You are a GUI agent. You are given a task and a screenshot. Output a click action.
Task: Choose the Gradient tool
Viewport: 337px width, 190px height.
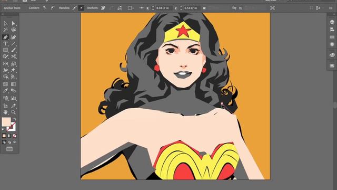click(14, 84)
